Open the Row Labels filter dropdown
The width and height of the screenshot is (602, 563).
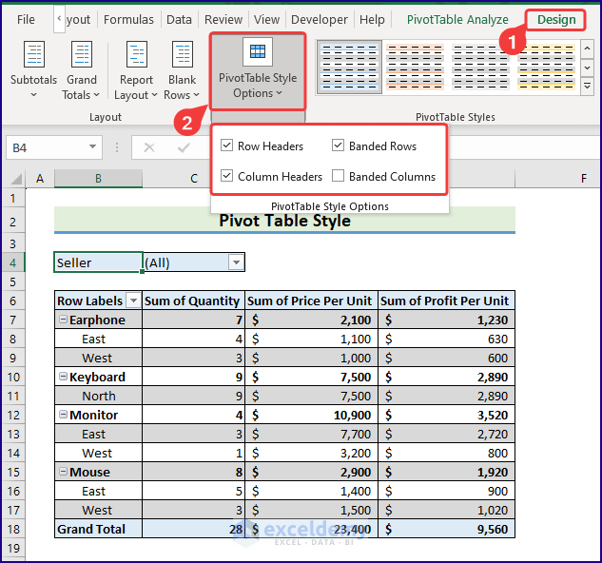tap(133, 301)
